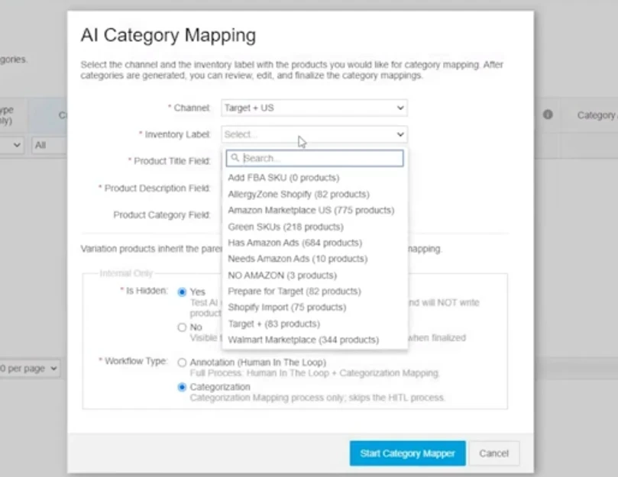The image size is (618, 477).
Task: Choose Has Amazon Ads (684 products)
Action: point(294,243)
